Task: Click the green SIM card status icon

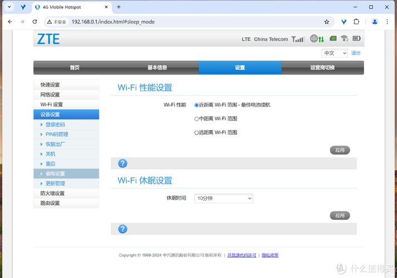Action: [x=333, y=38]
